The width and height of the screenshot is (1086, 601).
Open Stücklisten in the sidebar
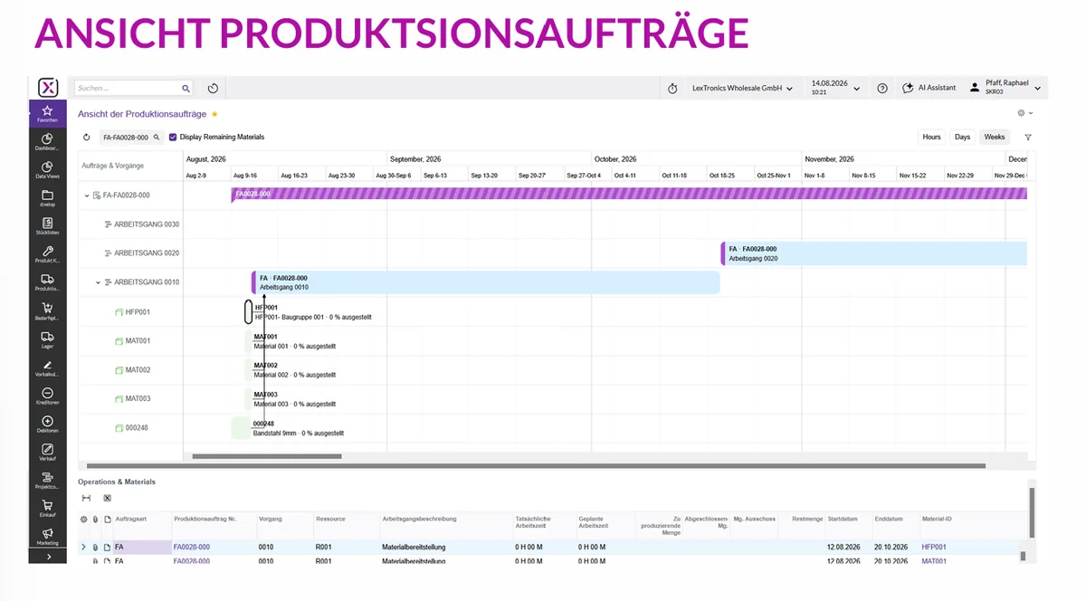coord(47,226)
